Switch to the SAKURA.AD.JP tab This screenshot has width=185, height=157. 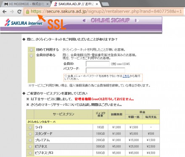[x=76, y=4]
